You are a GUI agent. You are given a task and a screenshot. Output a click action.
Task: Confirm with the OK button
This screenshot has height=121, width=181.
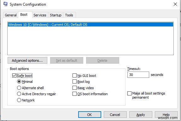click(90, 115)
